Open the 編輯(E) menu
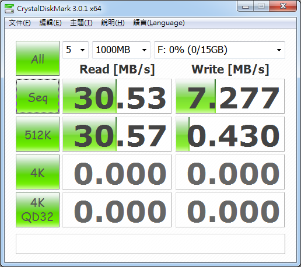The height and width of the screenshot is (267, 301). coord(50,23)
